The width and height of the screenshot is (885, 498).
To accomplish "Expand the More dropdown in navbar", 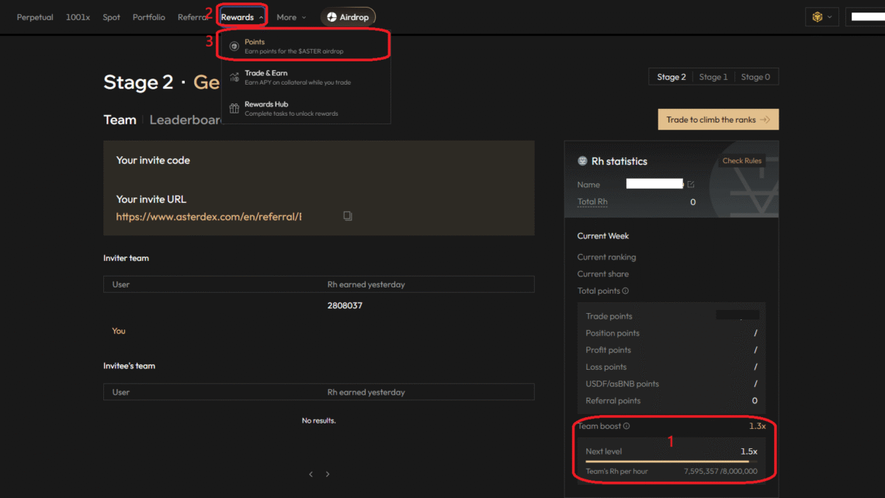I will click(x=291, y=17).
